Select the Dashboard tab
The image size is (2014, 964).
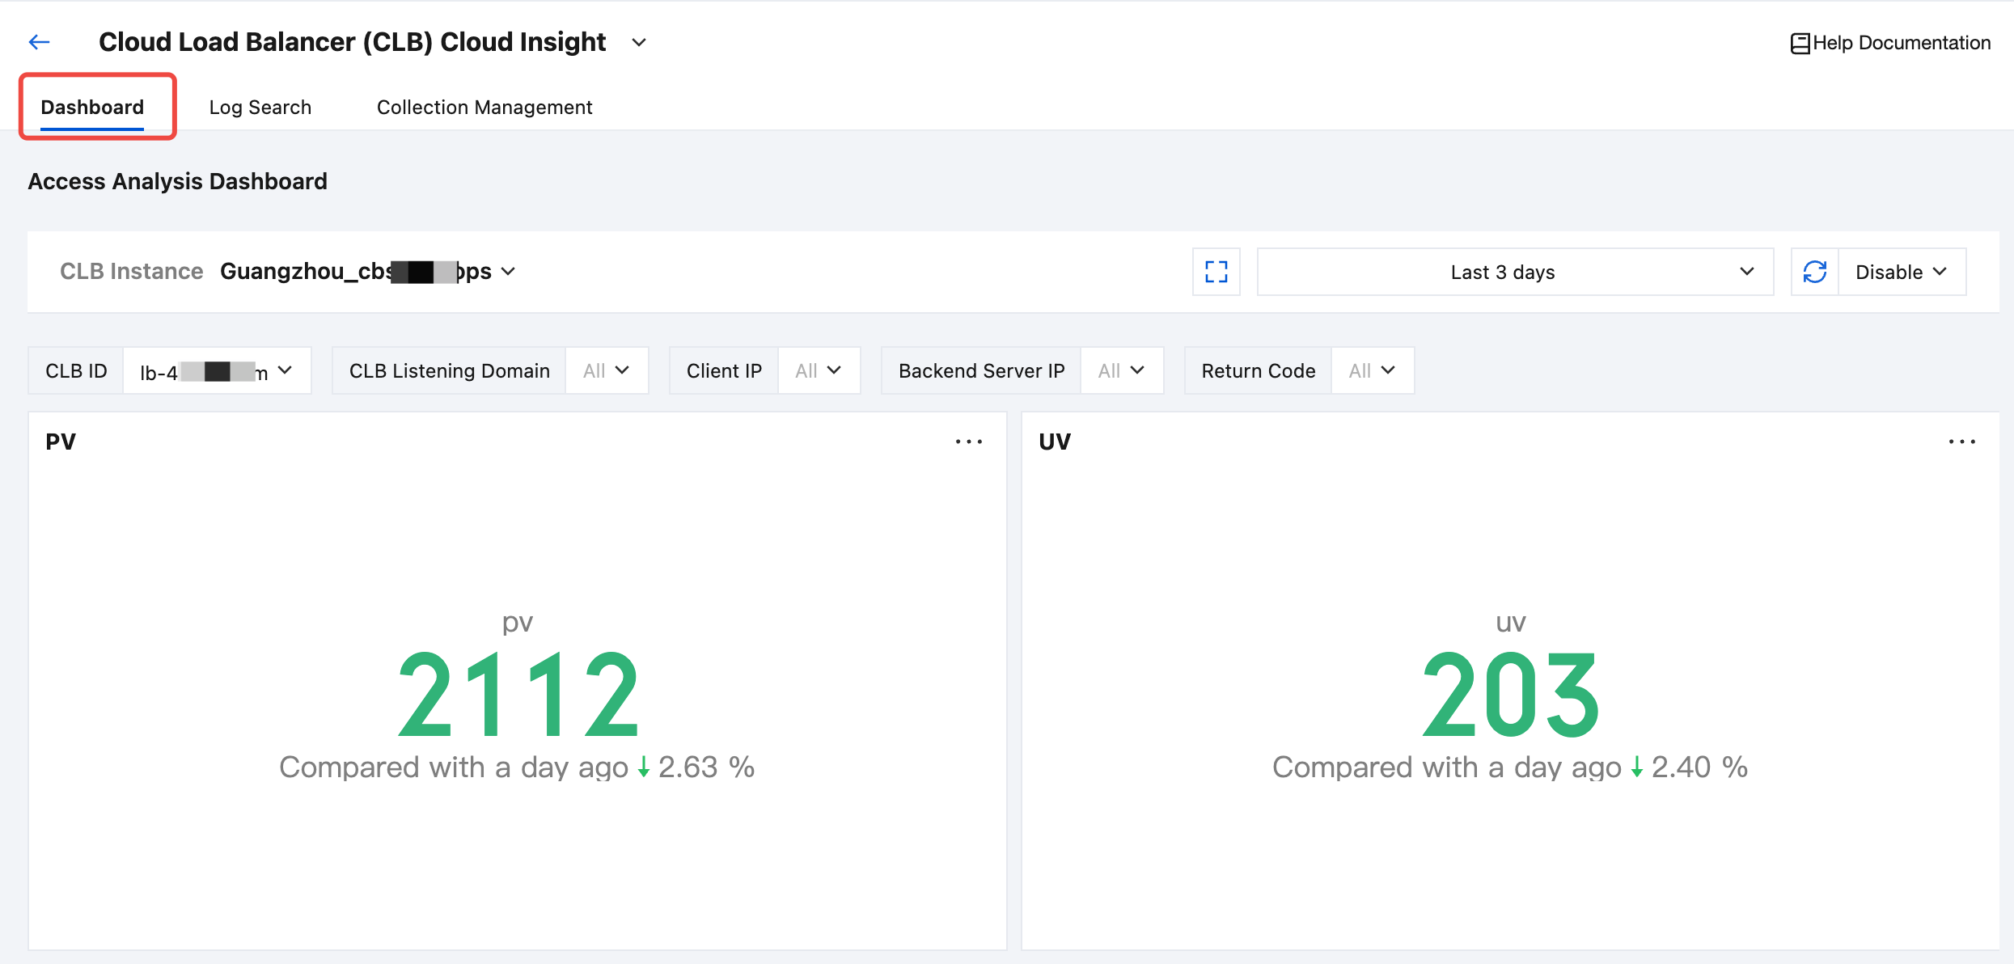(x=92, y=108)
